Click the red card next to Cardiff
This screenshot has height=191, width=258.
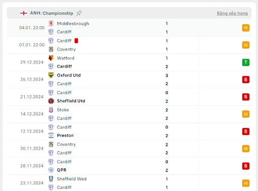click(x=76, y=41)
